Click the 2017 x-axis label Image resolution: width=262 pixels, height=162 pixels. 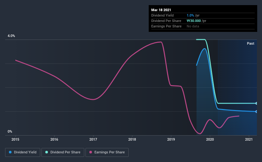(x=93, y=139)
